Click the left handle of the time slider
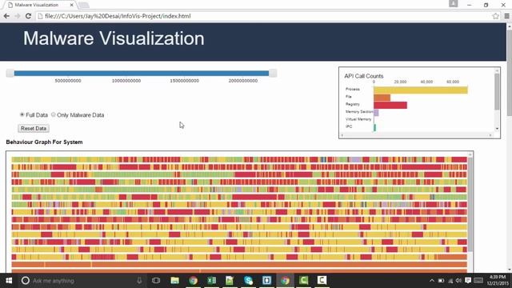This screenshot has width=512, height=288. click(x=10, y=73)
